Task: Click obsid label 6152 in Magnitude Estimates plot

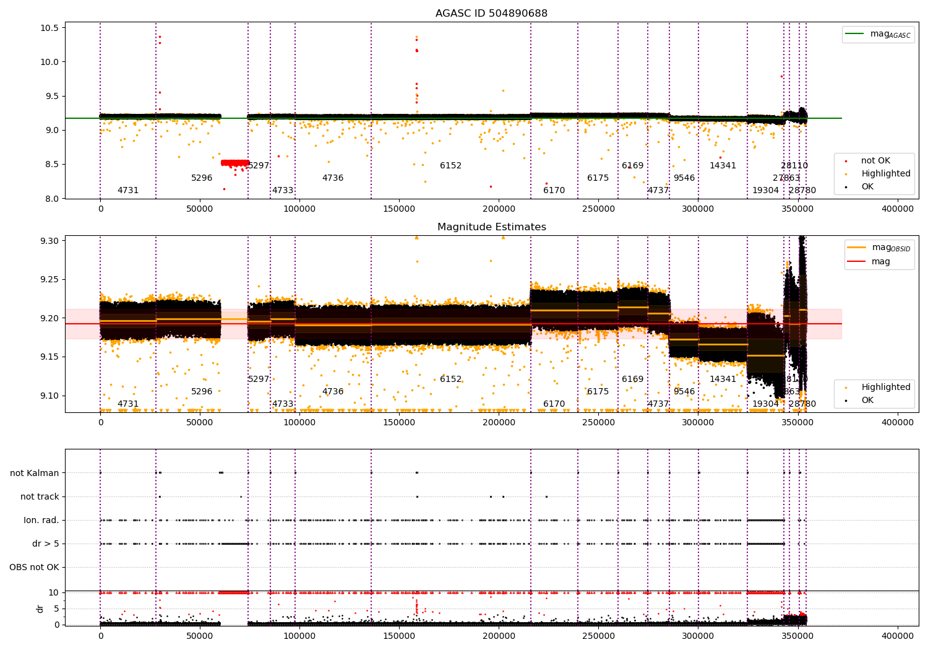Action: coord(451,379)
